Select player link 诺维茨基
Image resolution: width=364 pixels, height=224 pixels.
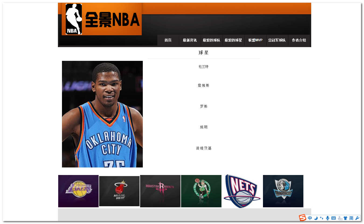(204, 148)
